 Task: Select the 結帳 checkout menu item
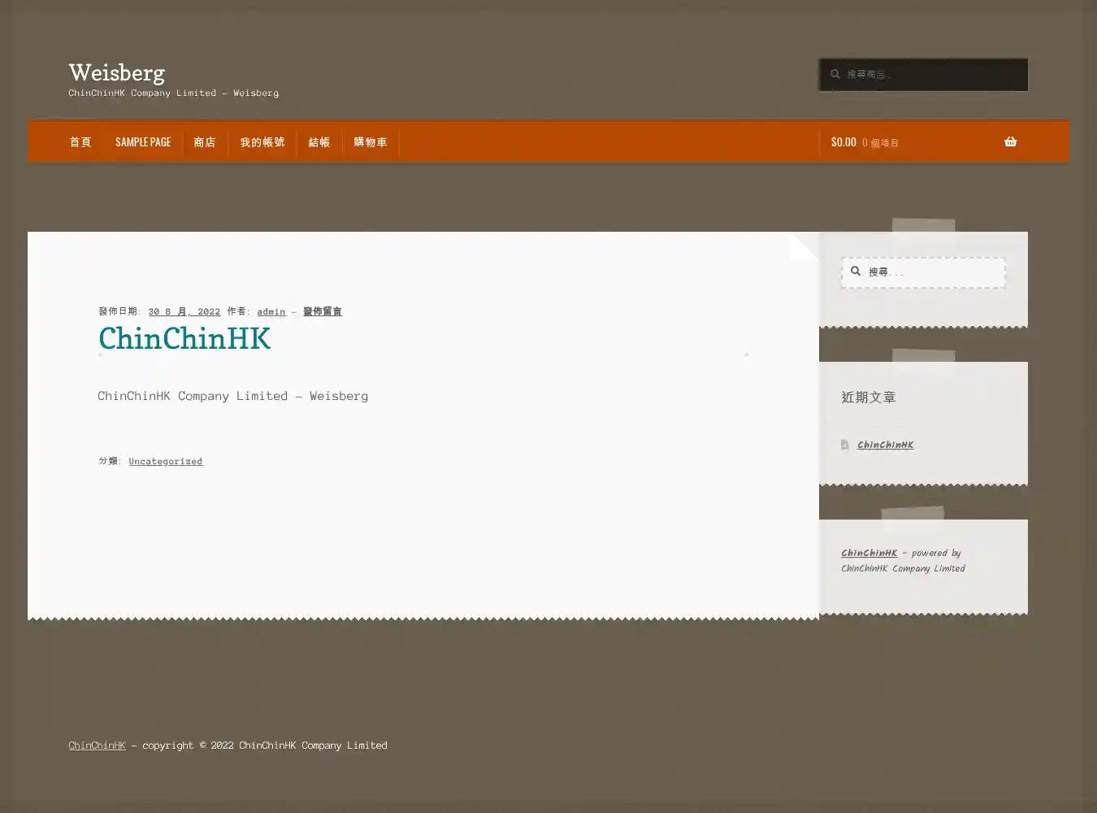pyautogui.click(x=319, y=142)
